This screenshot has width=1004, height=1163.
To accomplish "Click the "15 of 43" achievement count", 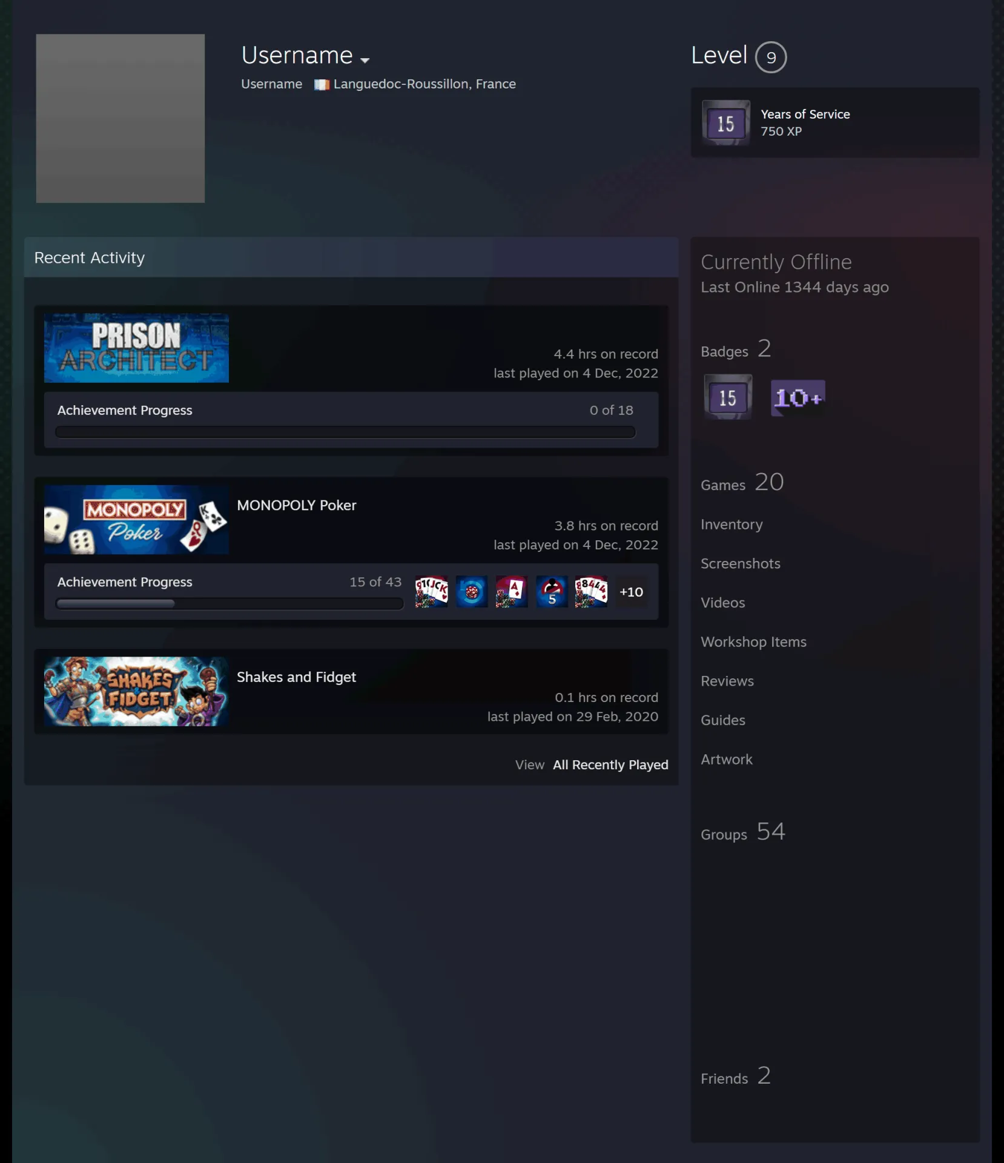I will pos(375,582).
